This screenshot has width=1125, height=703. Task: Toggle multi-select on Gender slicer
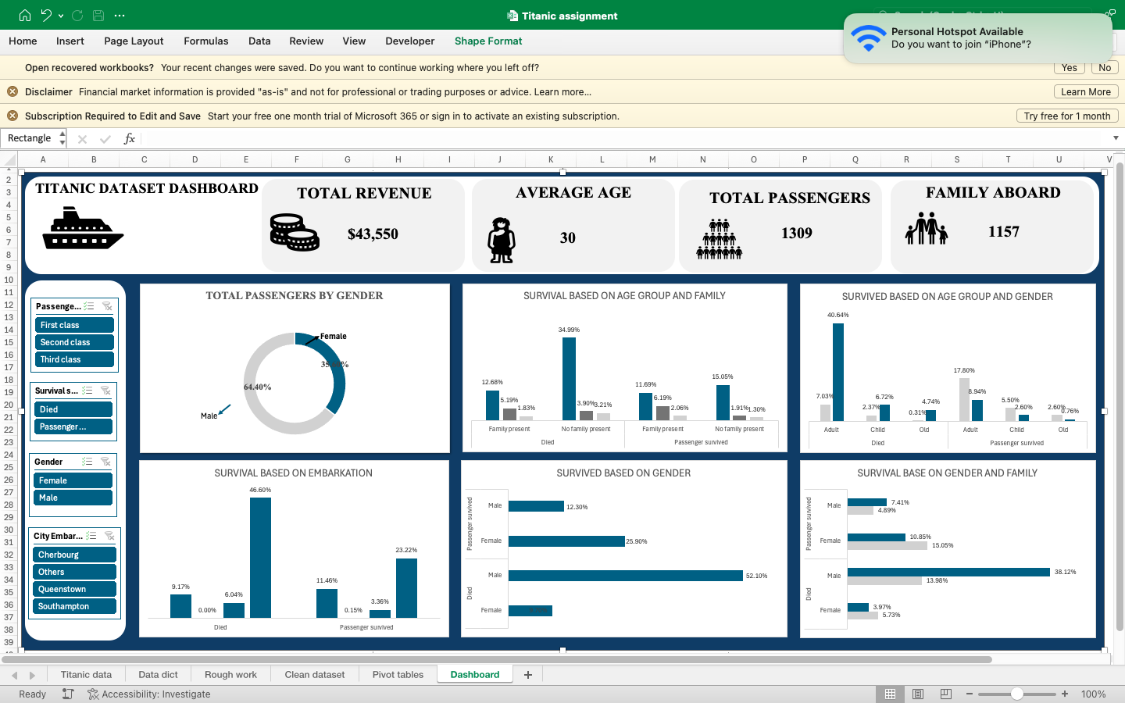coord(87,462)
